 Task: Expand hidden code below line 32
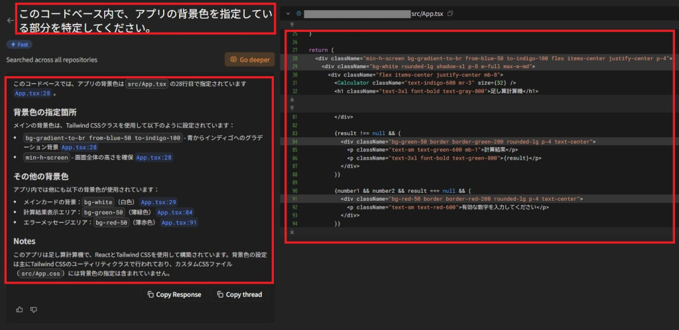[x=292, y=99]
